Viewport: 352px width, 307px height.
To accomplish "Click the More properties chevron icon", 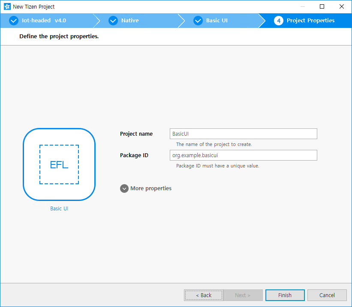I will pos(124,188).
